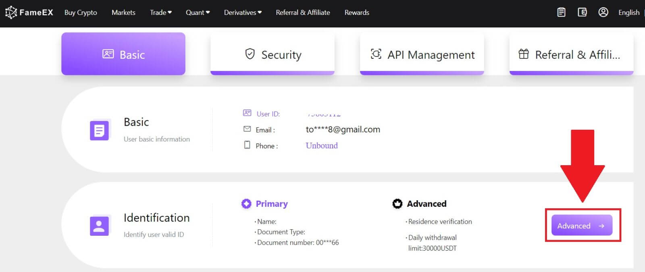Expand the Derivatives dropdown menu

click(243, 12)
